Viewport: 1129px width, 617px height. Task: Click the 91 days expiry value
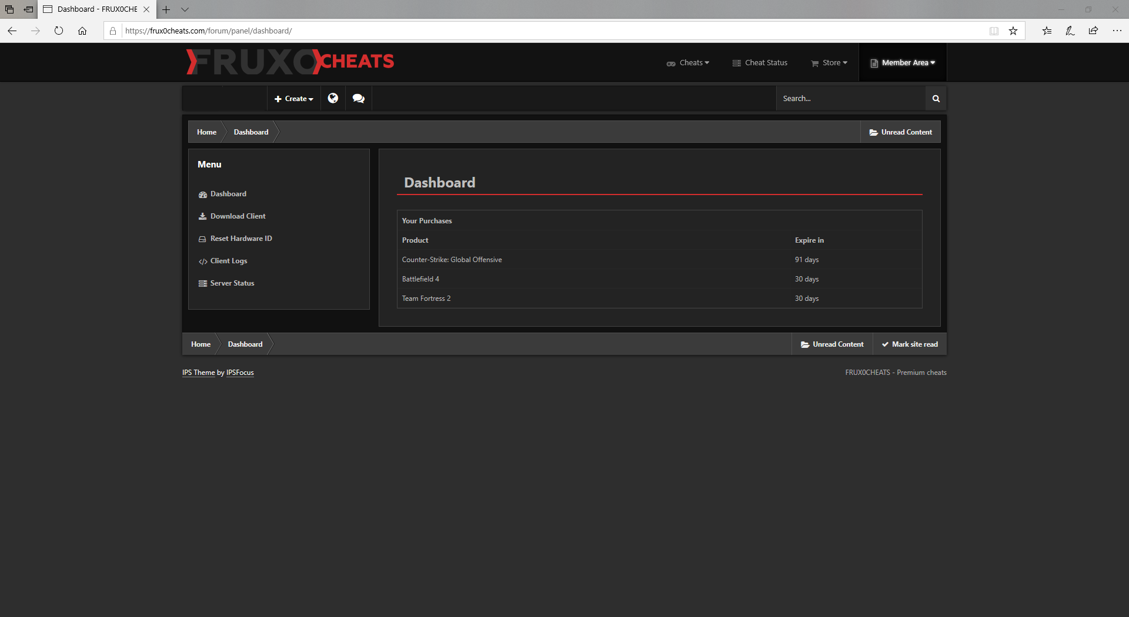807,260
